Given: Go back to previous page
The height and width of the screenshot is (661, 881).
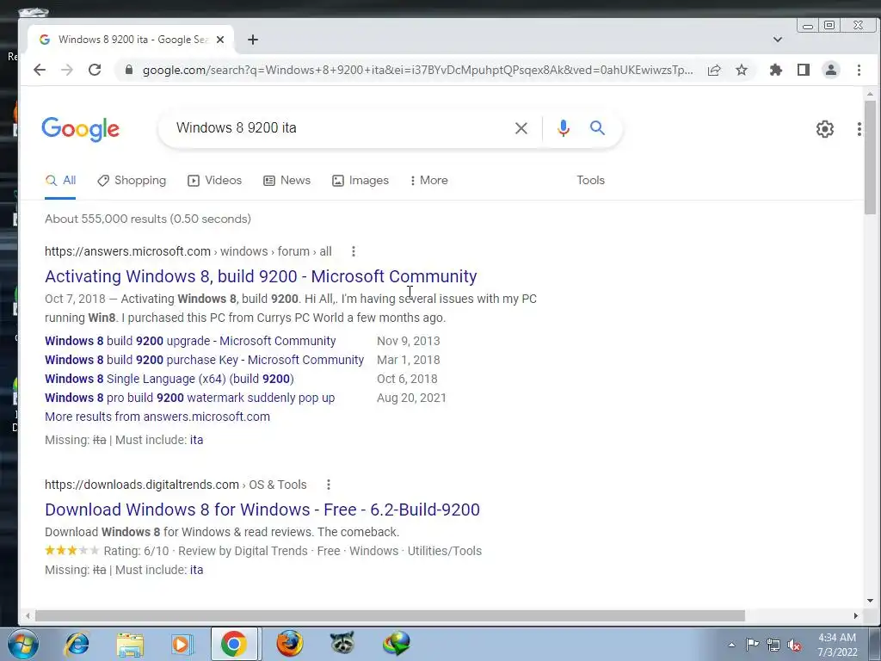Looking at the screenshot, I should [40, 70].
